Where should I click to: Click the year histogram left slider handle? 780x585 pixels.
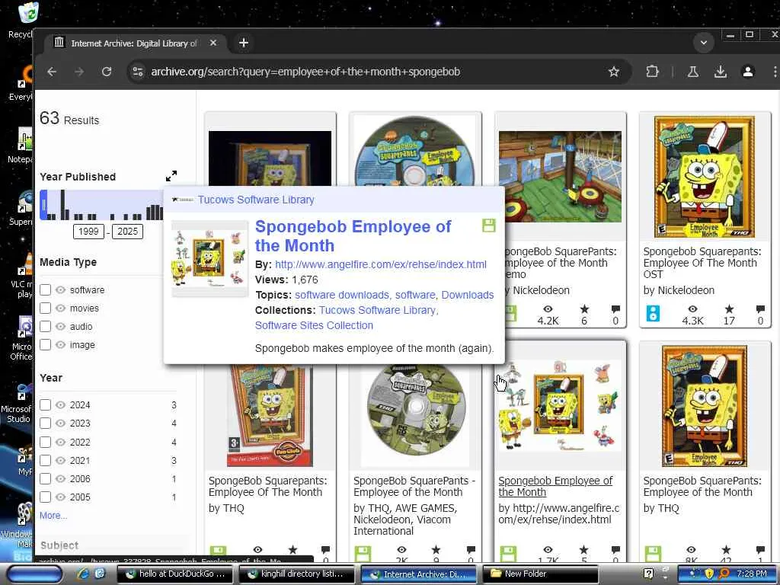point(43,204)
